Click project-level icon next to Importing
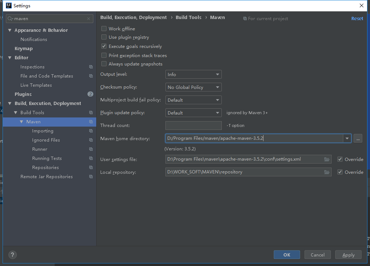This screenshot has width=370, height=266. (91, 131)
